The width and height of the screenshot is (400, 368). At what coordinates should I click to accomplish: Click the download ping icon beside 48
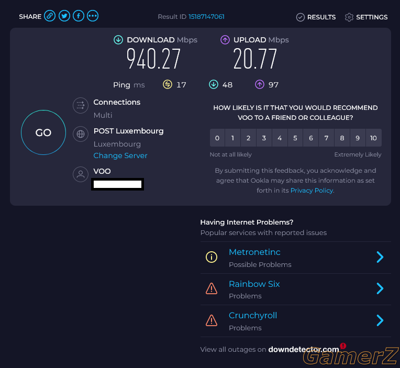pos(214,84)
